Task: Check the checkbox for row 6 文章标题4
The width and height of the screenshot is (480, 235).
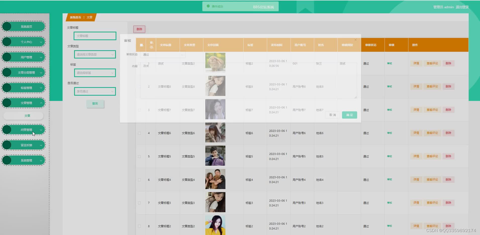Action: click(139, 180)
